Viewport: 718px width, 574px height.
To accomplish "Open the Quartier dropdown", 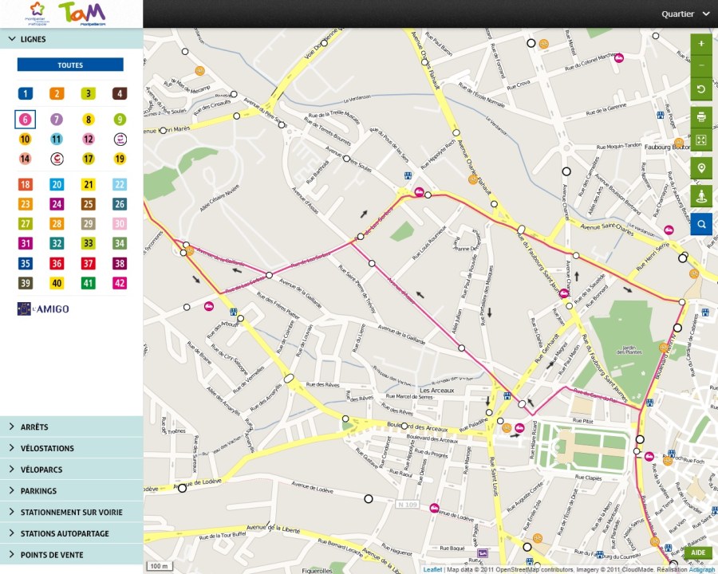I will (685, 14).
